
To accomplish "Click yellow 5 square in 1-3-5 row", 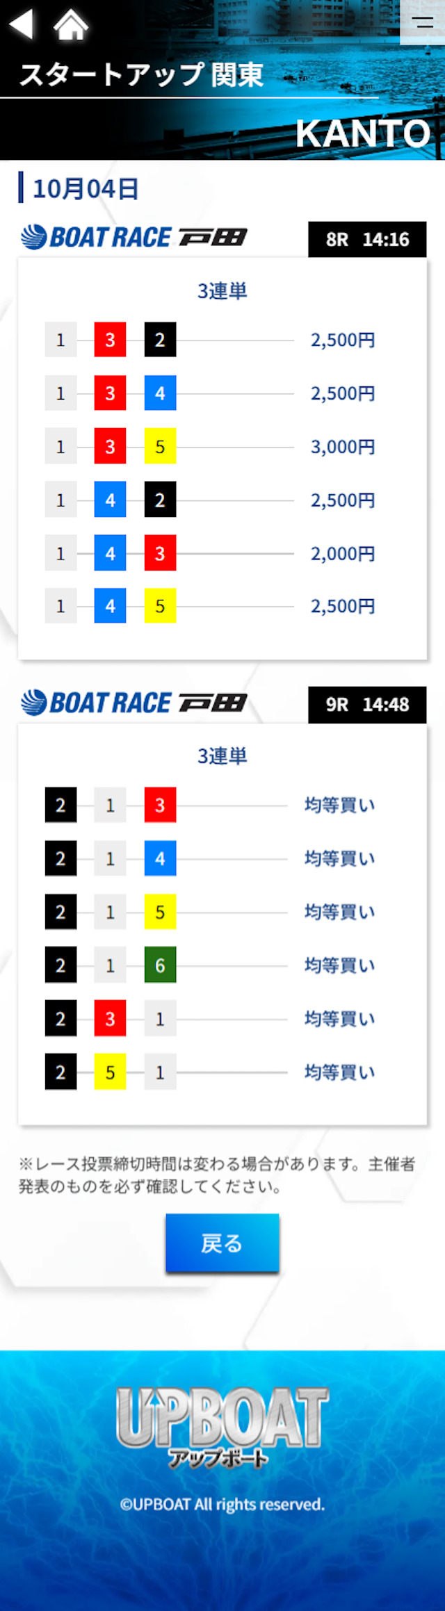I will pos(160,447).
